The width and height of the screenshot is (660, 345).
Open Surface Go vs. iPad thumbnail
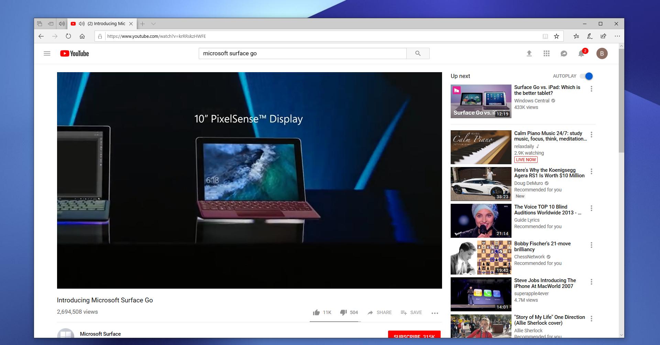481,101
